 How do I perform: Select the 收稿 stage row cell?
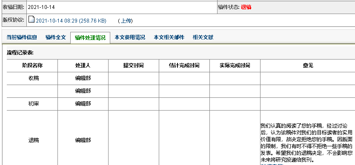click(32, 78)
